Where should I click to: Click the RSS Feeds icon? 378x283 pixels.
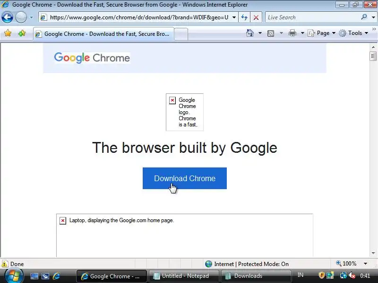tap(271, 33)
